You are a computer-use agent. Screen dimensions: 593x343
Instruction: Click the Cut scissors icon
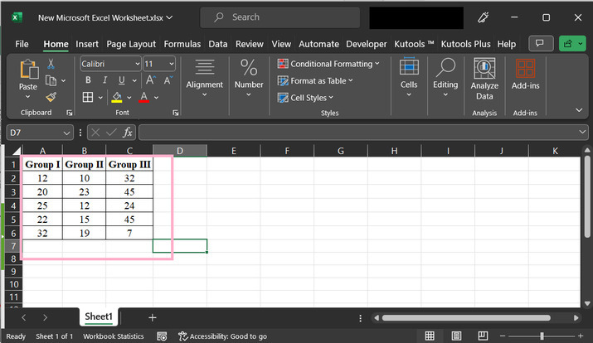click(x=51, y=64)
